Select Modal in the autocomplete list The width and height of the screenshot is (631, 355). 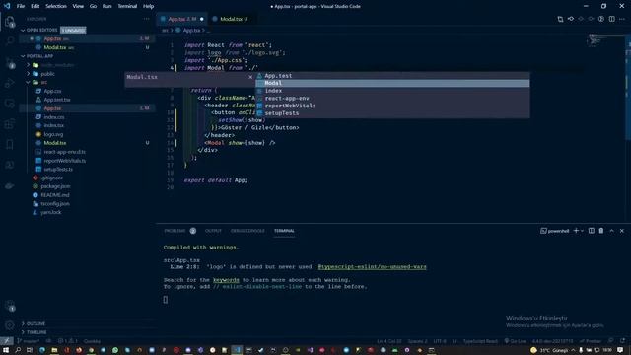click(x=392, y=83)
